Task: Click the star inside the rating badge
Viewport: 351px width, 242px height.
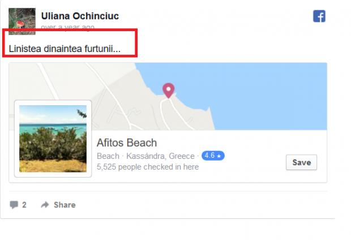Action: click(219, 155)
